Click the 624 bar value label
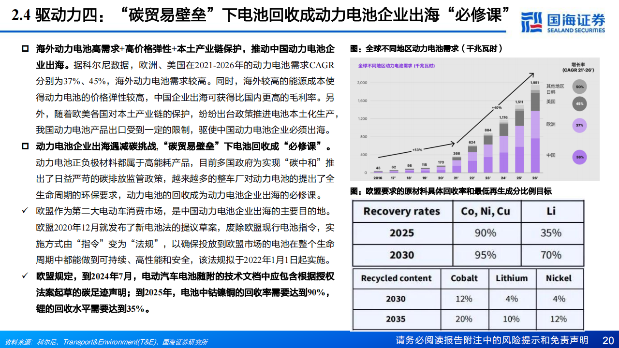 (x=472, y=142)
